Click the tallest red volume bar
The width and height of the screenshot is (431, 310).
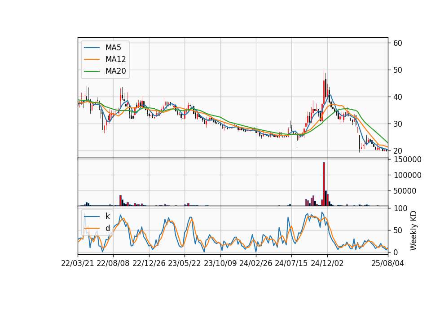pos(324,184)
